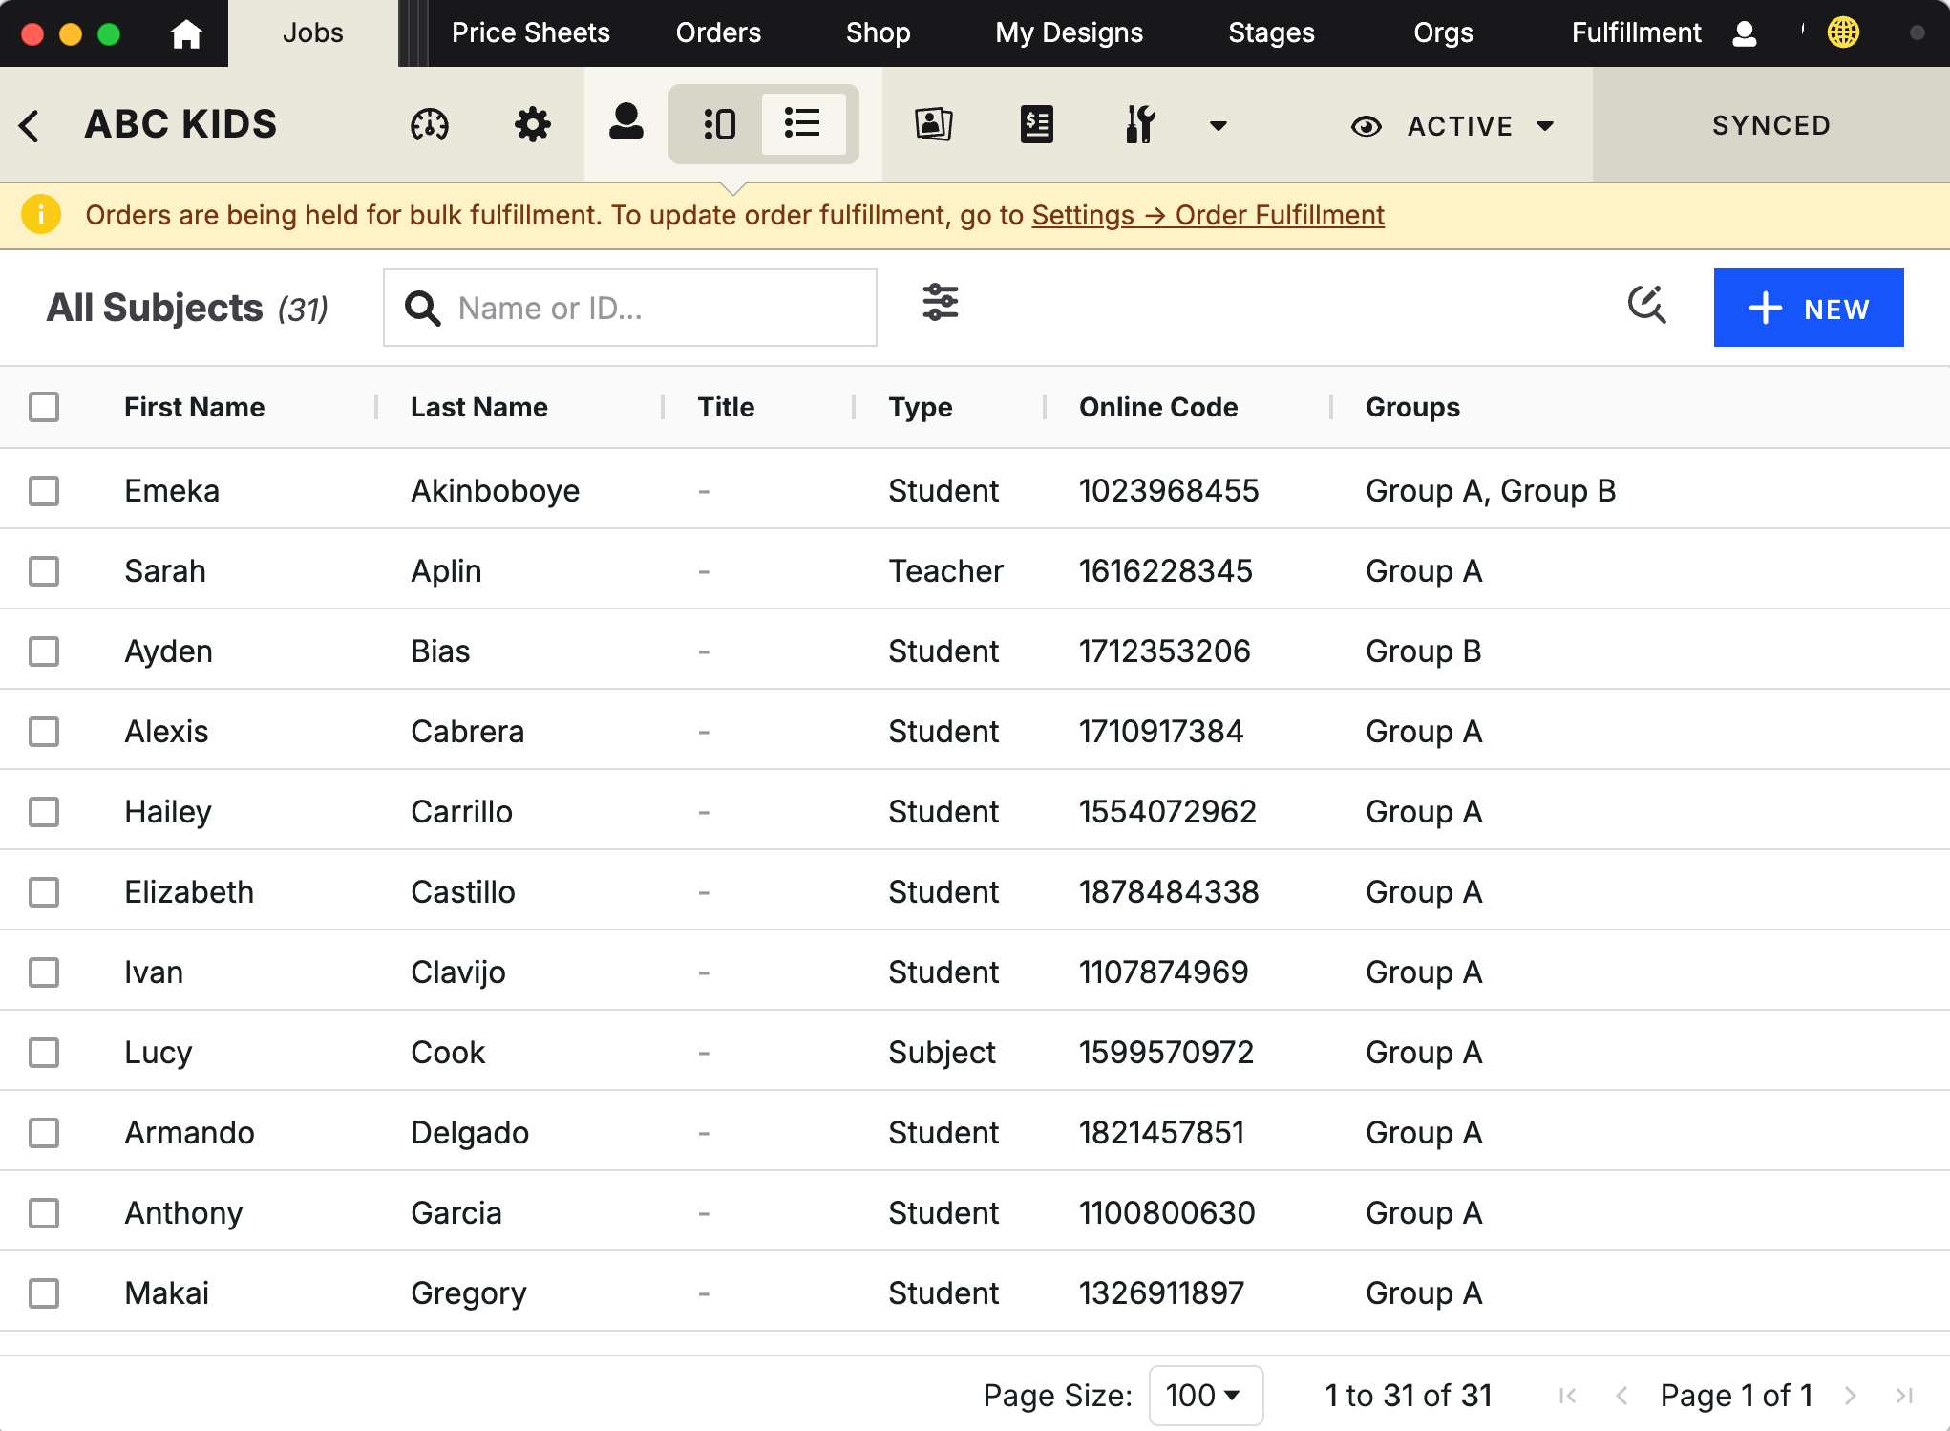Open the Page Size 100 dropdown
This screenshot has width=1950, height=1431.
(x=1205, y=1396)
